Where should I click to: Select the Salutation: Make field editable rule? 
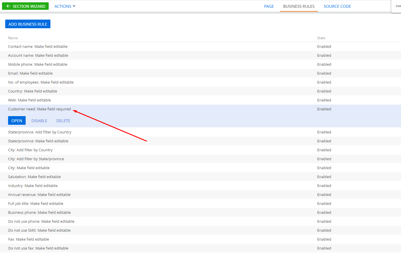pyautogui.click(x=200, y=177)
